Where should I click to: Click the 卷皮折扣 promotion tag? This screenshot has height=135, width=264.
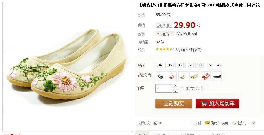163,25
